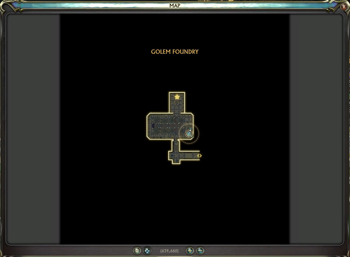Click the four-diamond map filter button
The width and height of the screenshot is (350, 257).
tap(147, 251)
